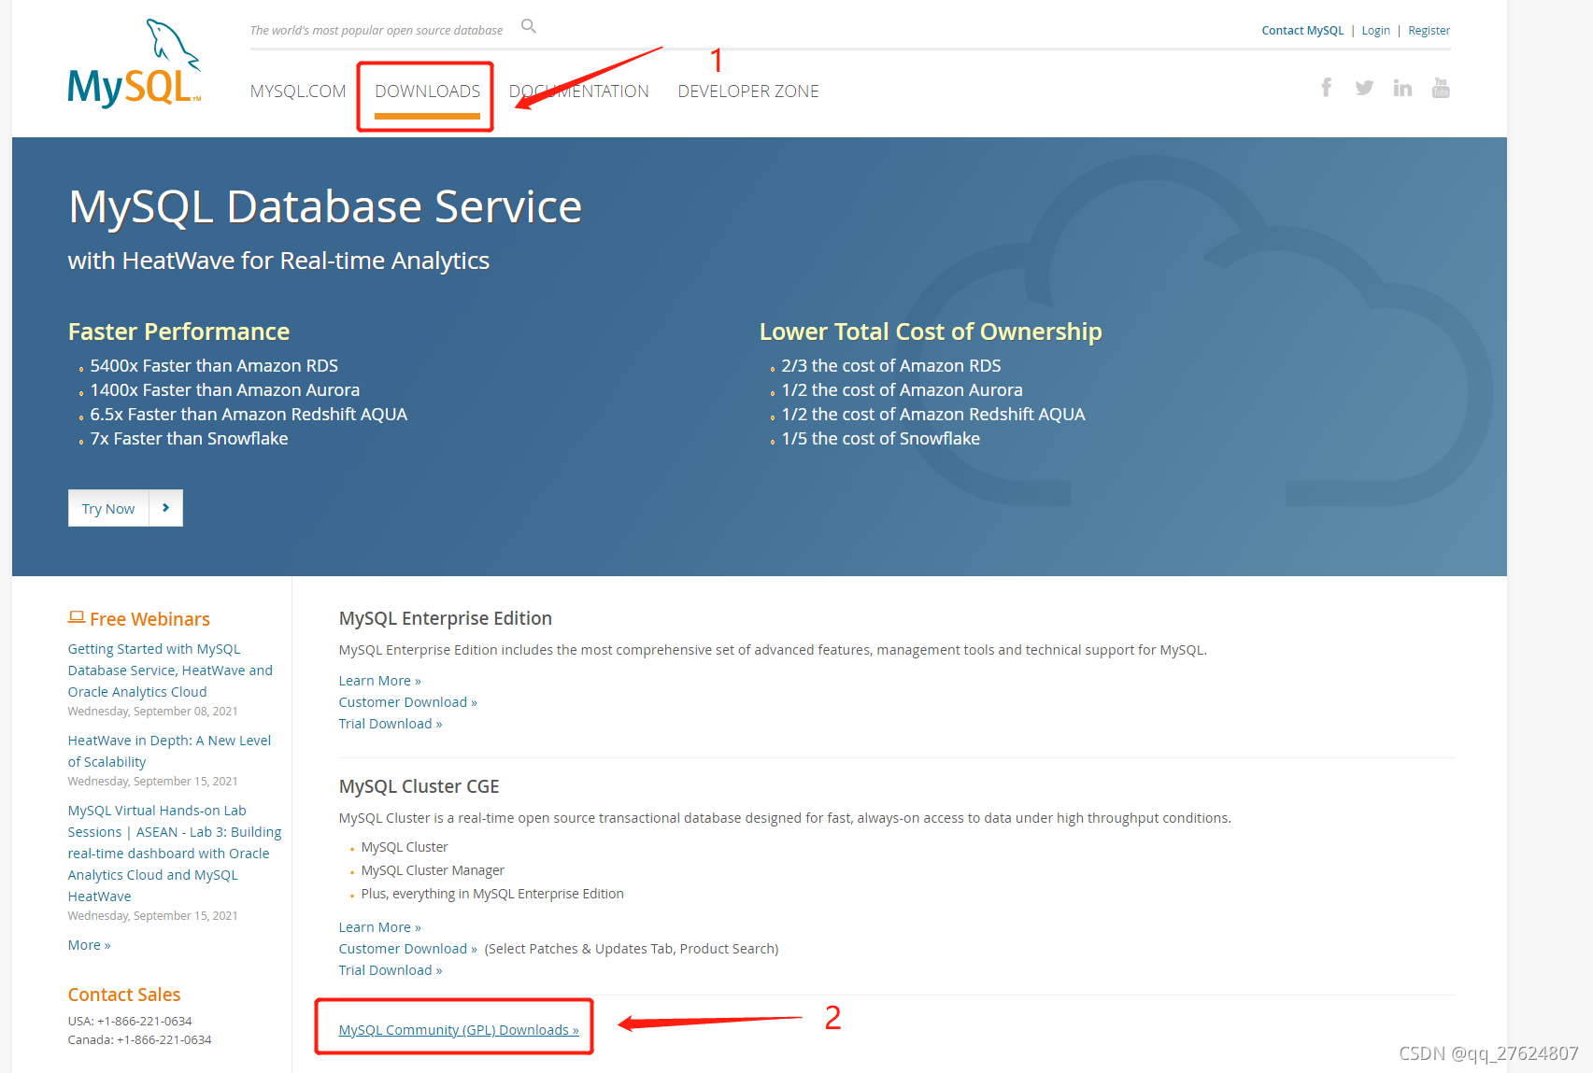Click the MySQL Cluster CGE heading
This screenshot has width=1593, height=1073.
click(419, 786)
